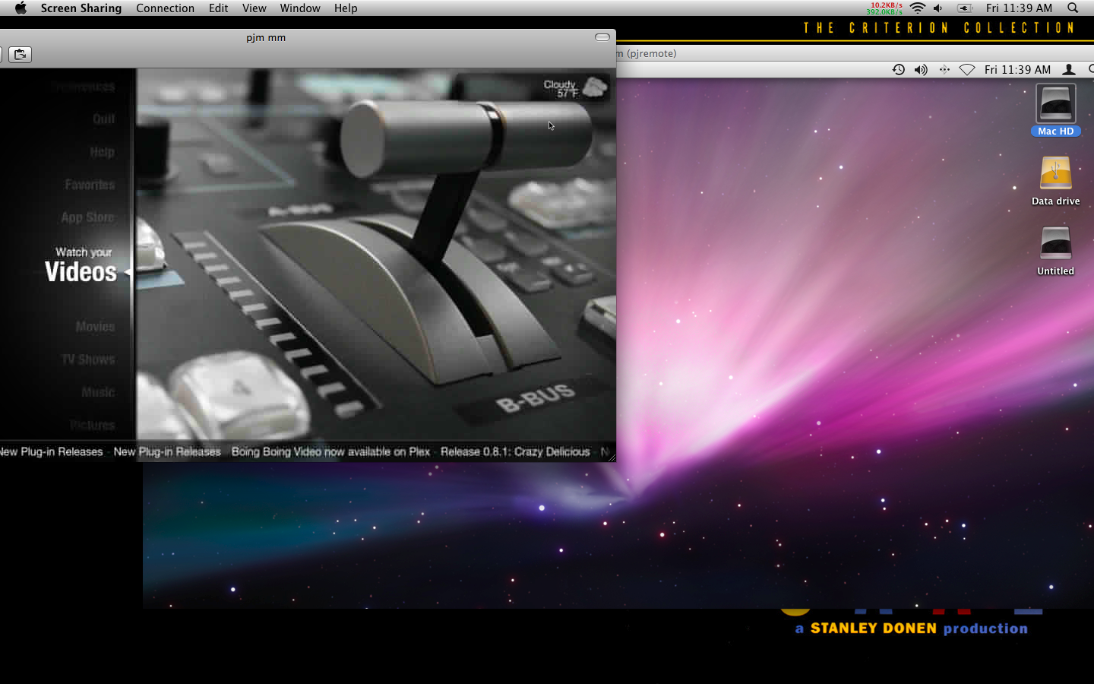
Task: Select TV Shows in the Plex menu
Action: (88, 359)
